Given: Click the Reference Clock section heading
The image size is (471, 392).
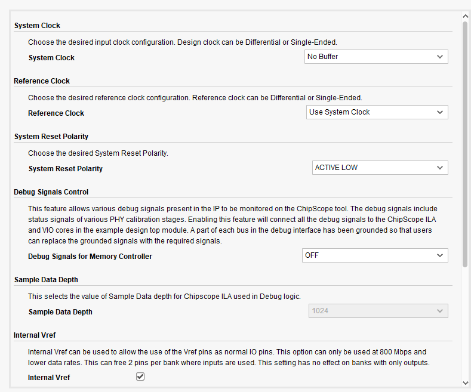Looking at the screenshot, I should tap(42, 81).
